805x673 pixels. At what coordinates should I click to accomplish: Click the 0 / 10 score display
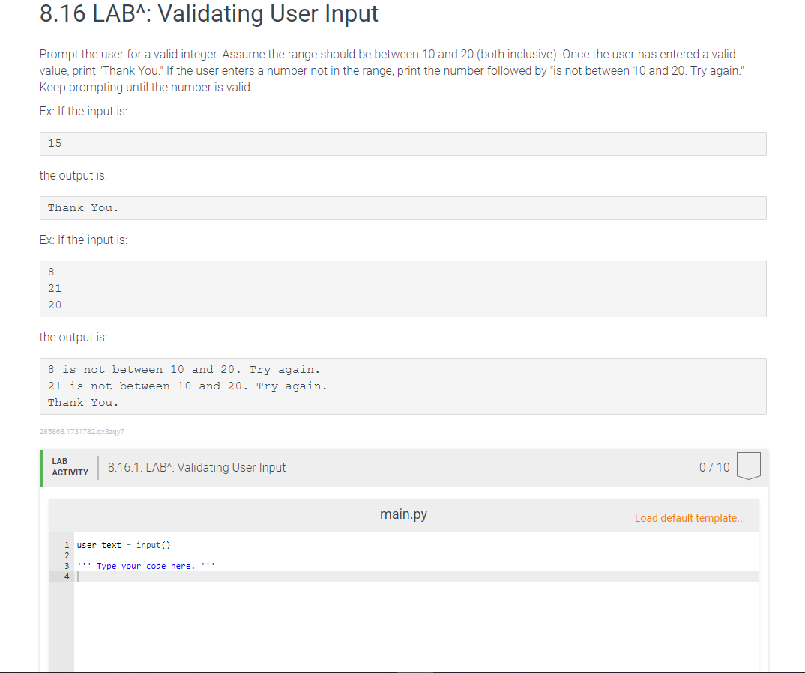714,467
